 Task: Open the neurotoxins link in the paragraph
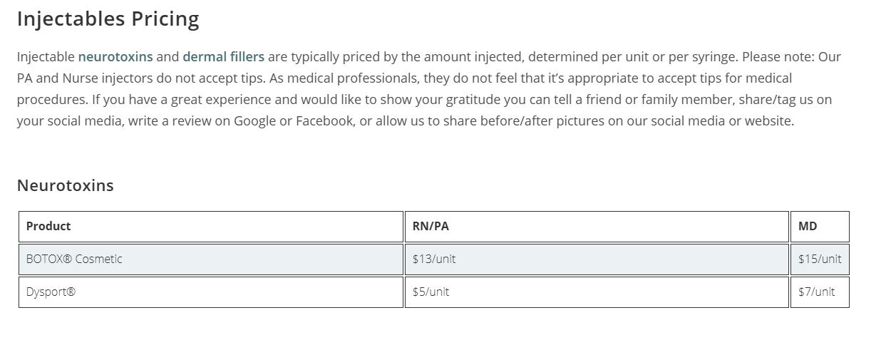115,56
